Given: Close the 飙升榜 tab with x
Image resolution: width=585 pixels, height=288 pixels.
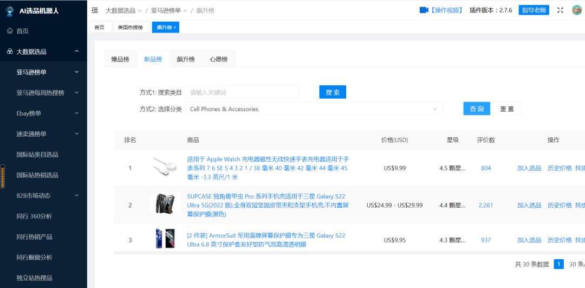Looking at the screenshot, I should [175, 28].
